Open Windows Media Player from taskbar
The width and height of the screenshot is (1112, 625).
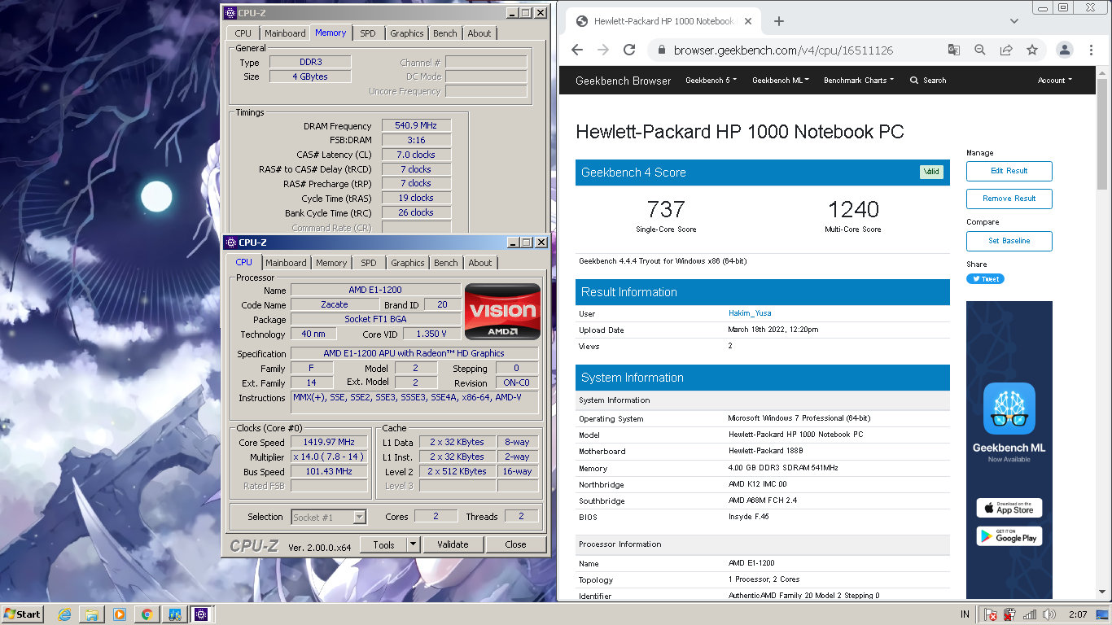(119, 614)
